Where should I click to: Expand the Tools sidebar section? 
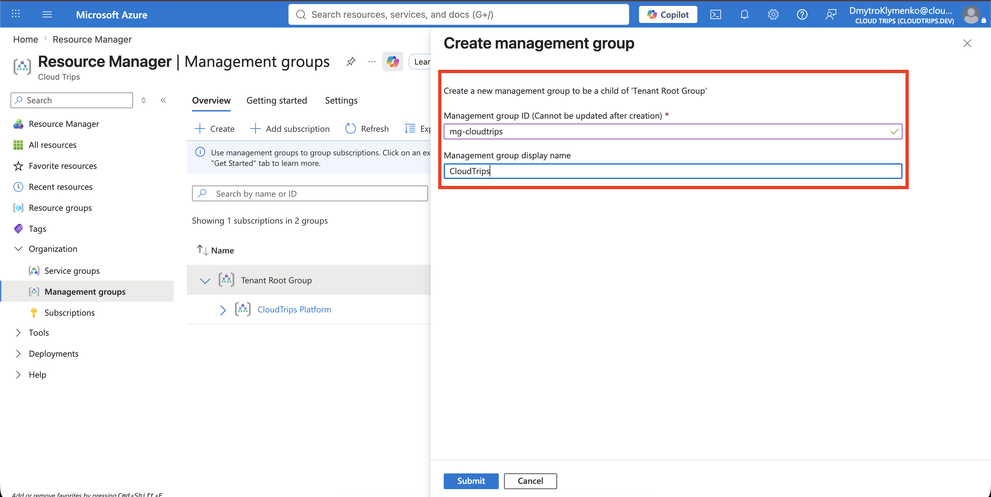18,333
